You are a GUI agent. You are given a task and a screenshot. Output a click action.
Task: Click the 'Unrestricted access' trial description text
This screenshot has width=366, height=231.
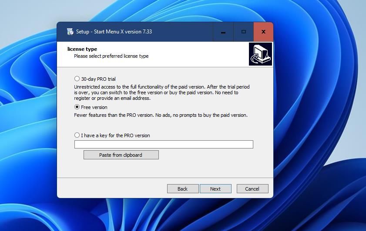coord(162,92)
